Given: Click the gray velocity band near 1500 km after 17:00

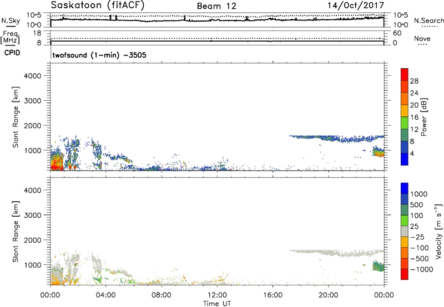Looking at the screenshot, I should point(336,252).
